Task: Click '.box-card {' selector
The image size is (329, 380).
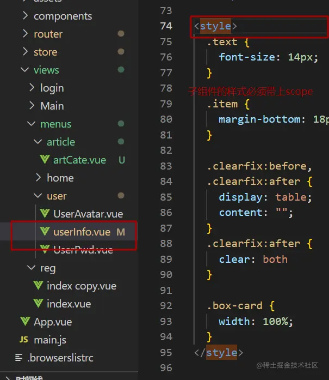Action: tap(241, 306)
